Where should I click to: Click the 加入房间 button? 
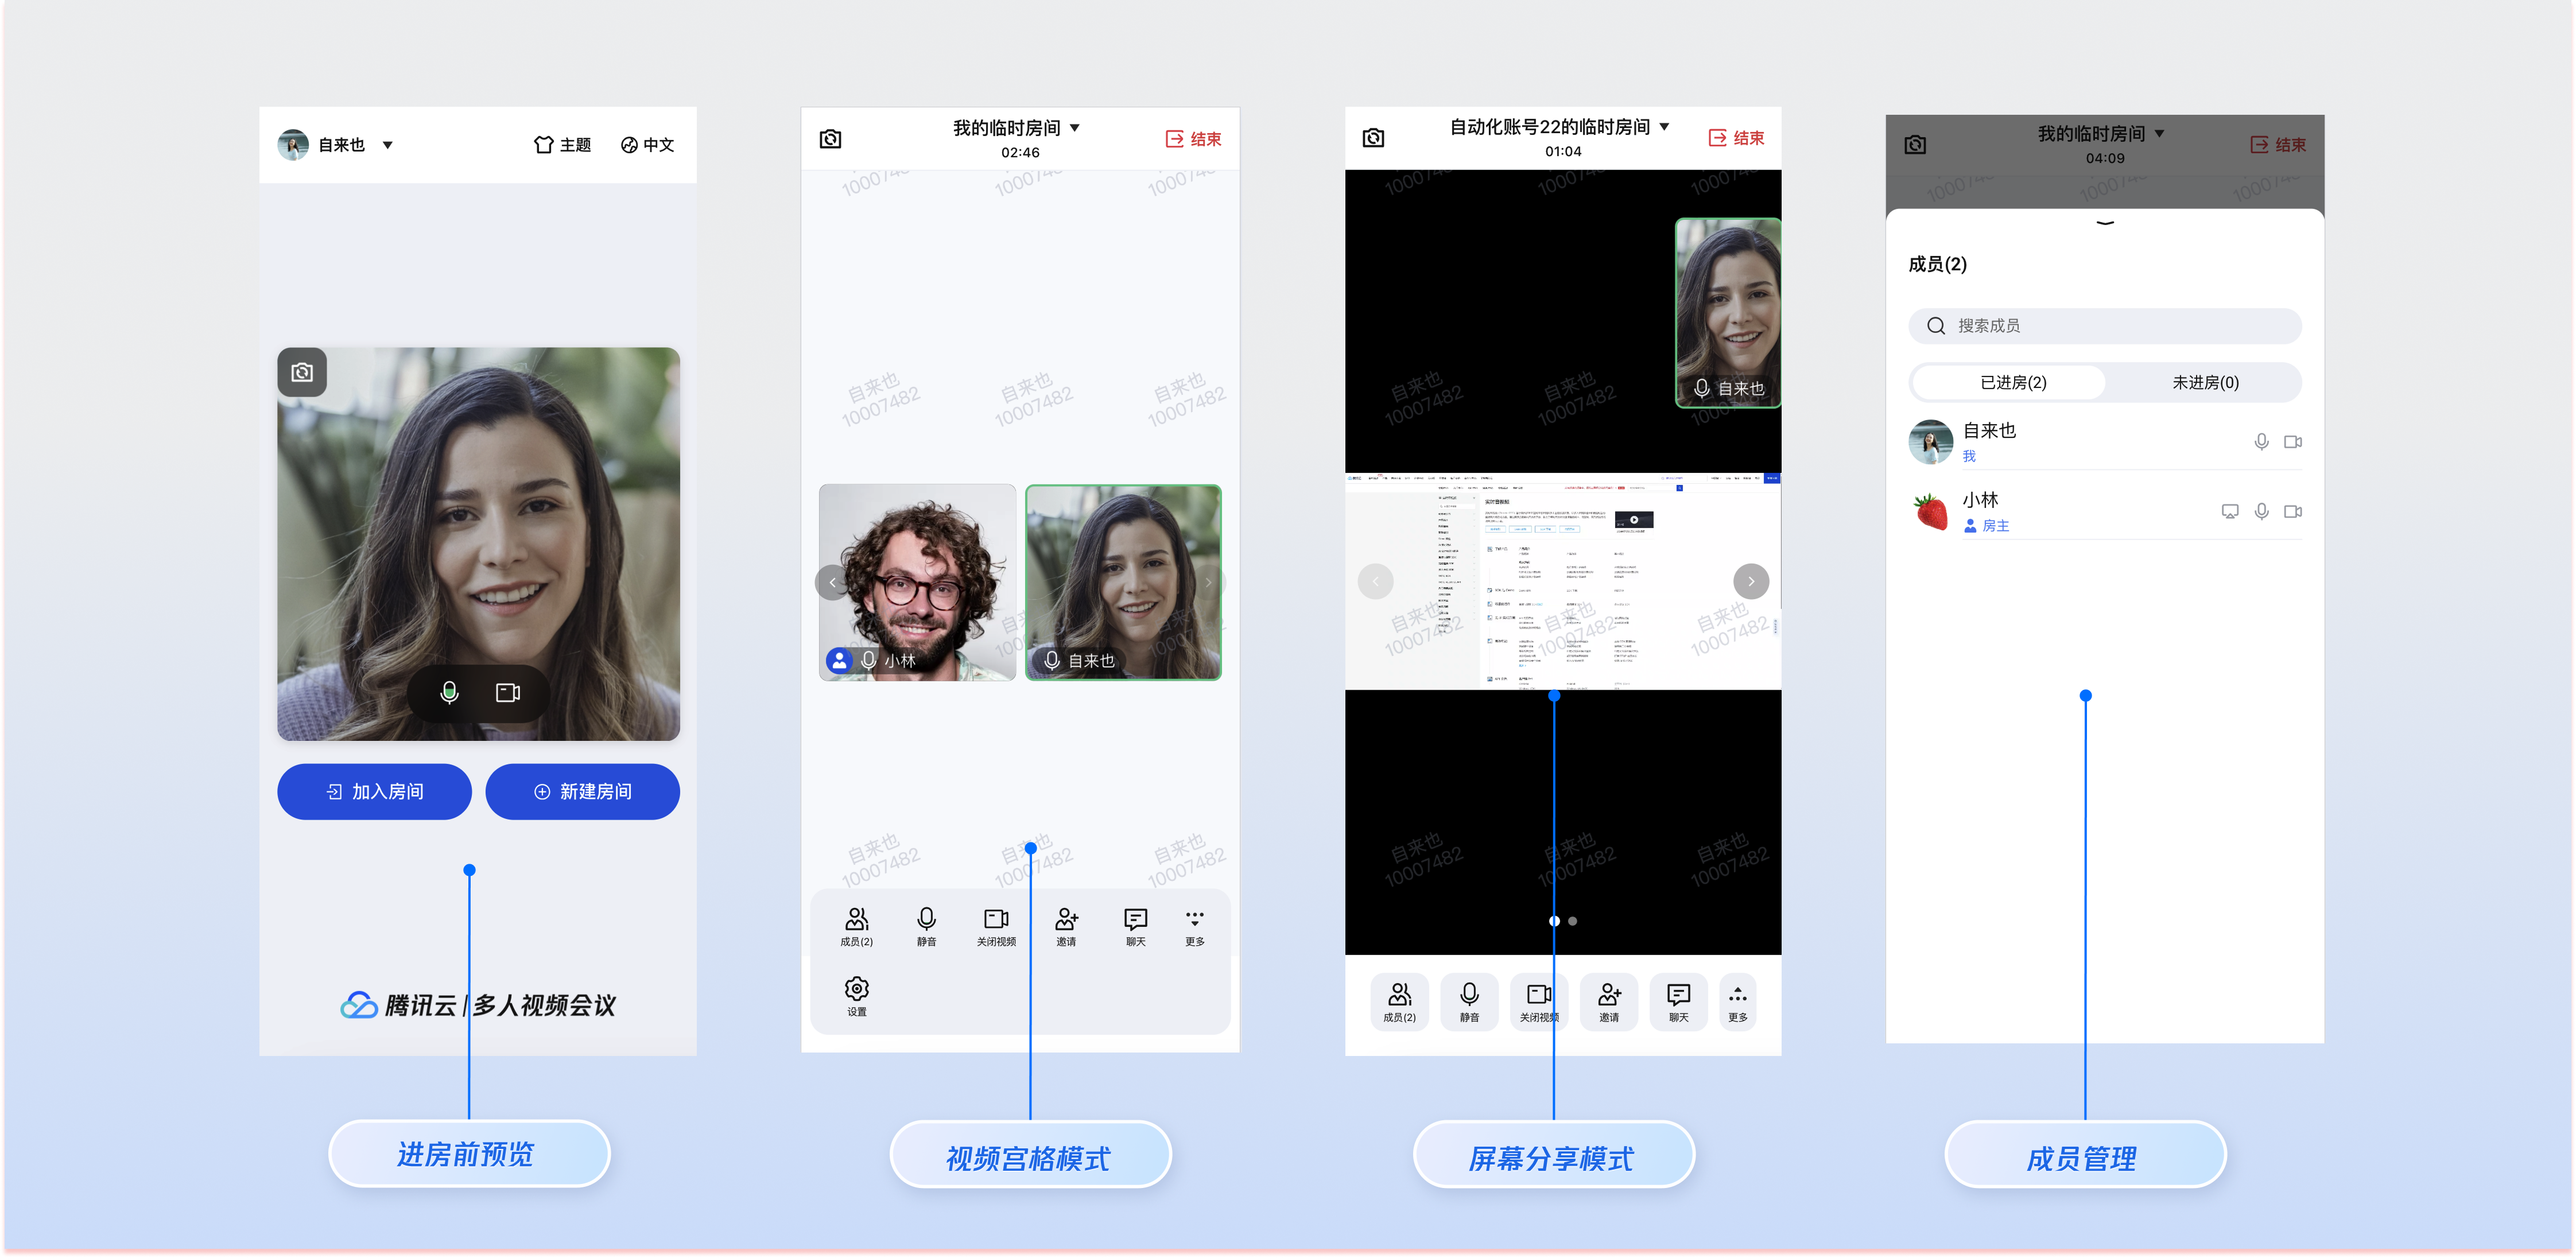[374, 791]
